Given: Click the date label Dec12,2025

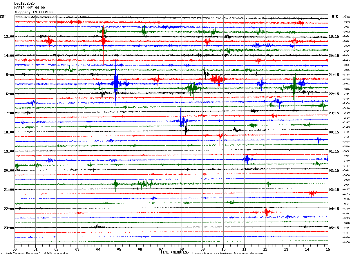Looking at the screenshot, I should pos(24,3).
